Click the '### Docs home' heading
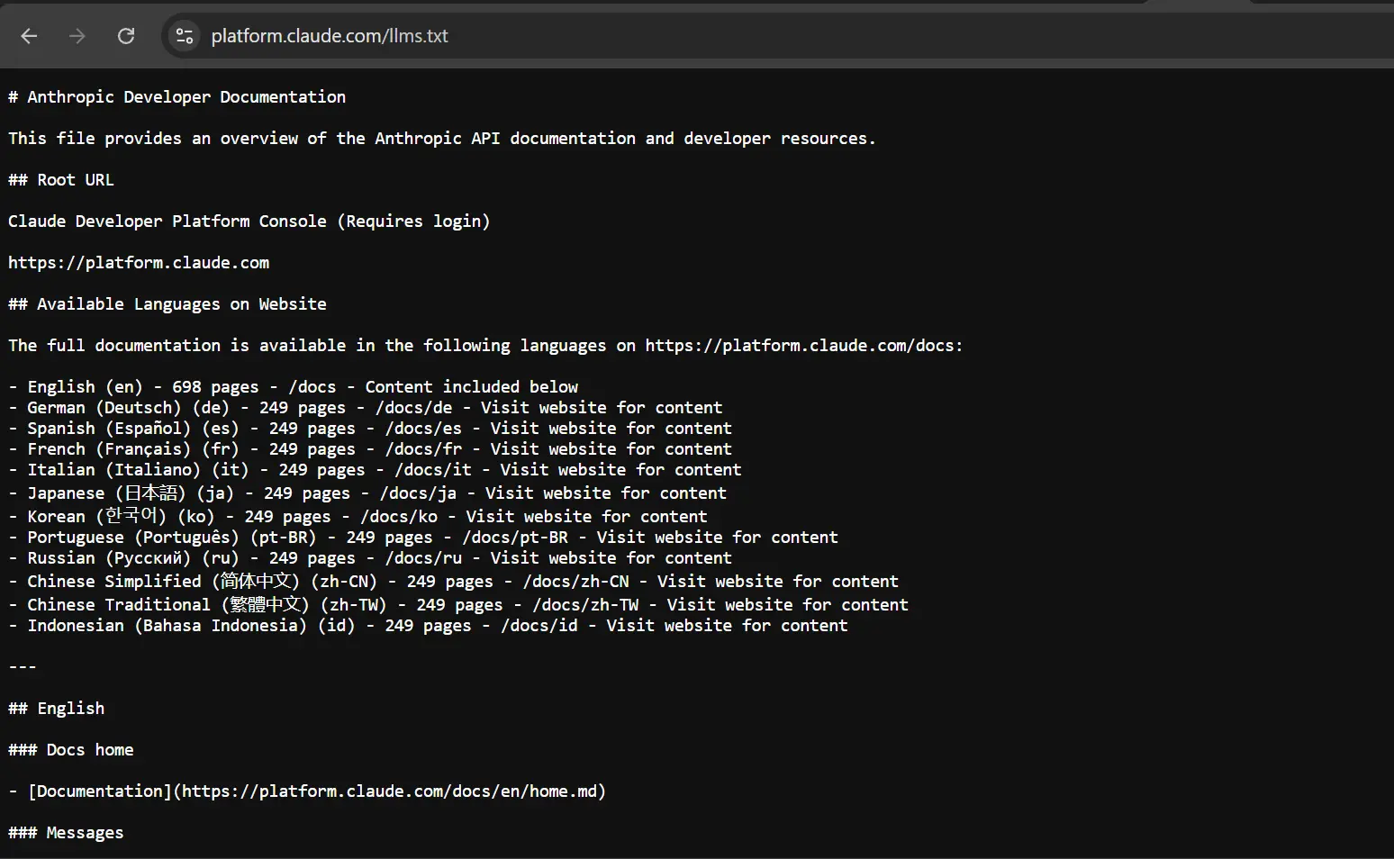 click(71, 749)
